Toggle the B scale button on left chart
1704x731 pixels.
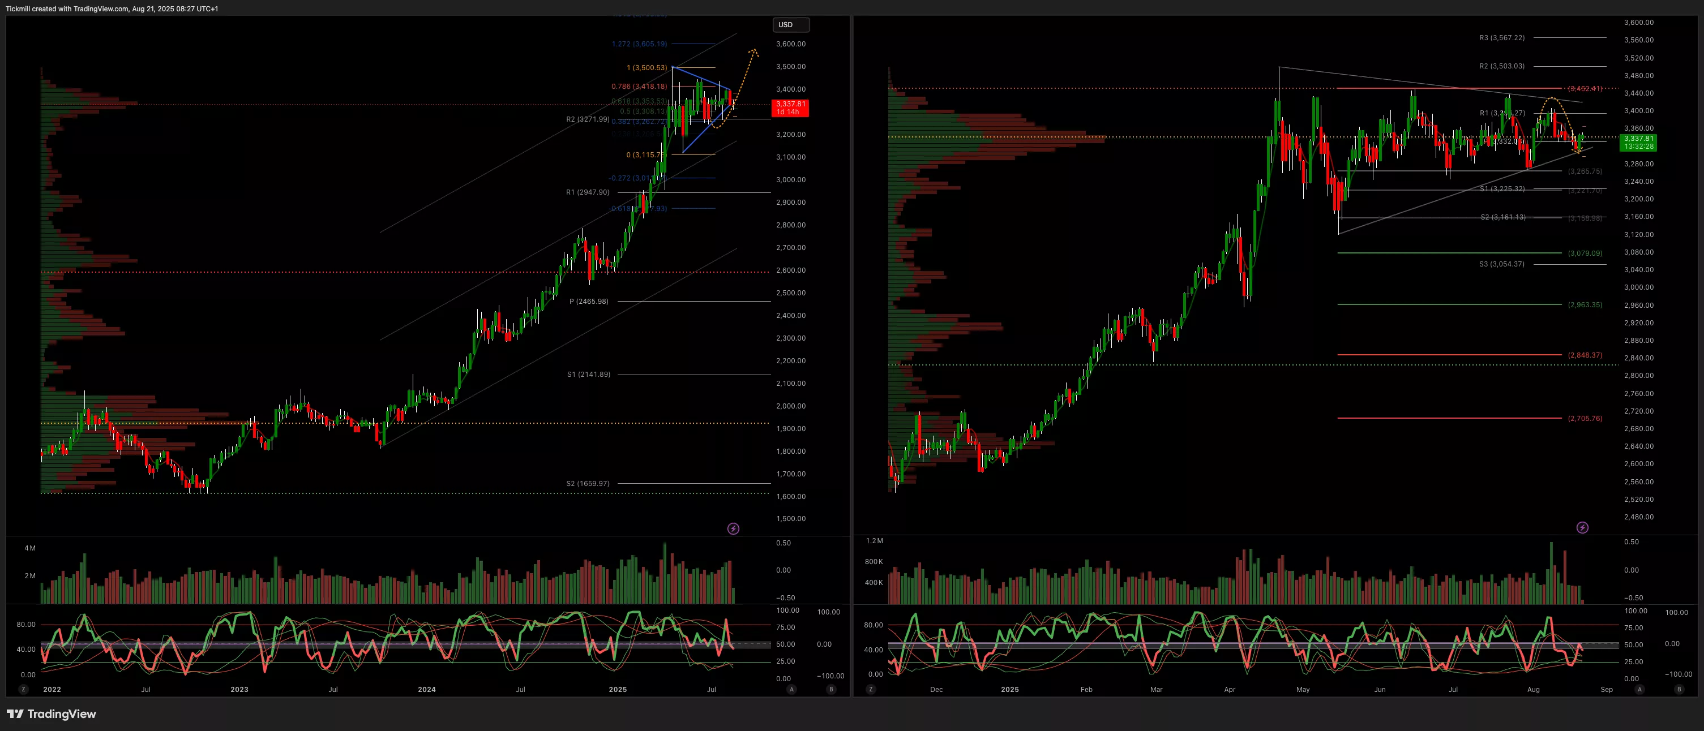[x=831, y=689]
